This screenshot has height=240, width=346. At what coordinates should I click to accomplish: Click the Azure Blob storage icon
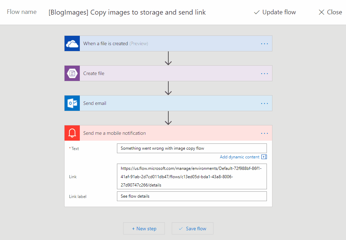72,73
